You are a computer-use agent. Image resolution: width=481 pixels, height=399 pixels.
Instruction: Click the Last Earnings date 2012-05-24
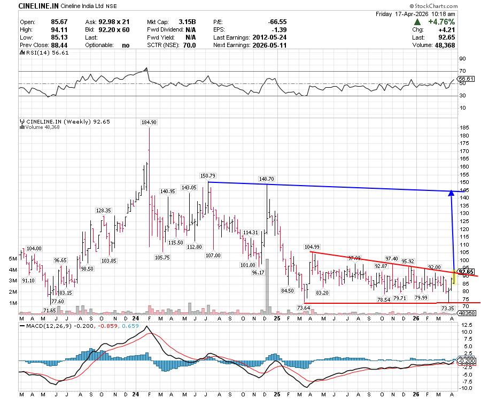point(270,37)
